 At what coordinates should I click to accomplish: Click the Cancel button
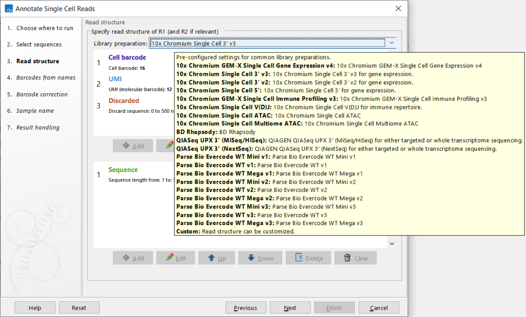coord(379,308)
